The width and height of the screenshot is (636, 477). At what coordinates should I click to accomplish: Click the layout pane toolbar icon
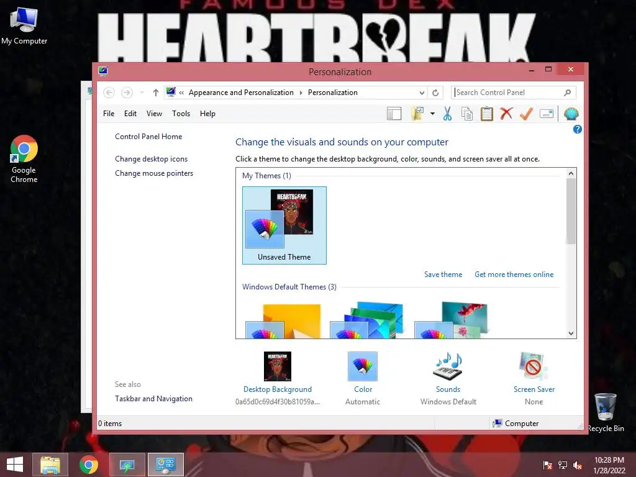click(394, 114)
